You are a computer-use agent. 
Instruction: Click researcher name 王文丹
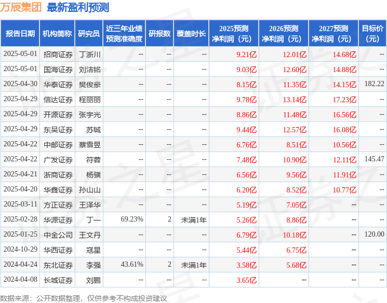pos(90,235)
